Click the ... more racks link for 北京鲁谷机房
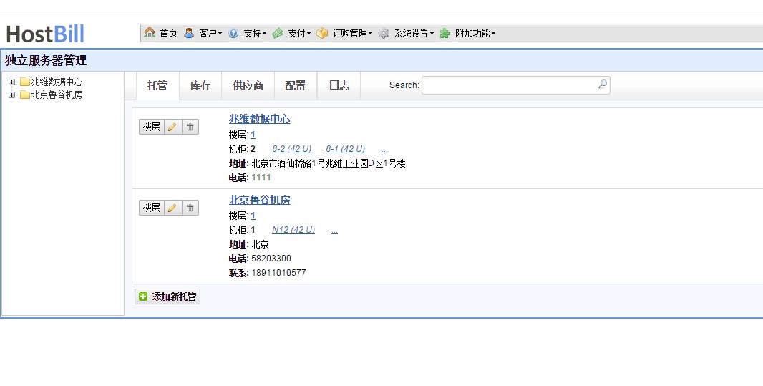This screenshot has width=763, height=386. tap(334, 231)
